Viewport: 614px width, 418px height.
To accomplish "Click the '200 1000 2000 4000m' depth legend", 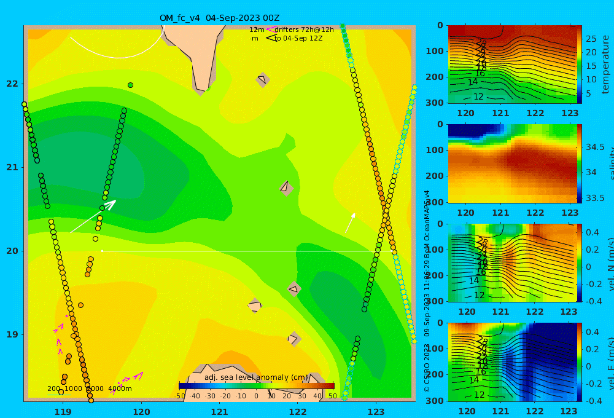I will point(89,389).
